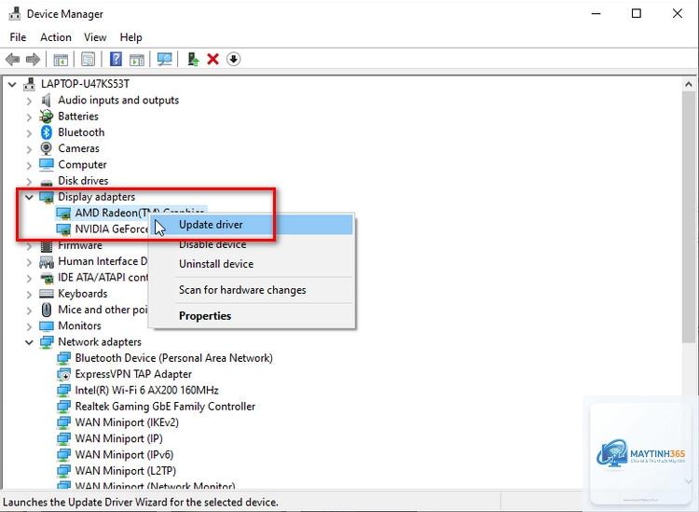Screen dimensions: 699x512
Task: Choose Update driver from context menu
Action: coord(252,225)
